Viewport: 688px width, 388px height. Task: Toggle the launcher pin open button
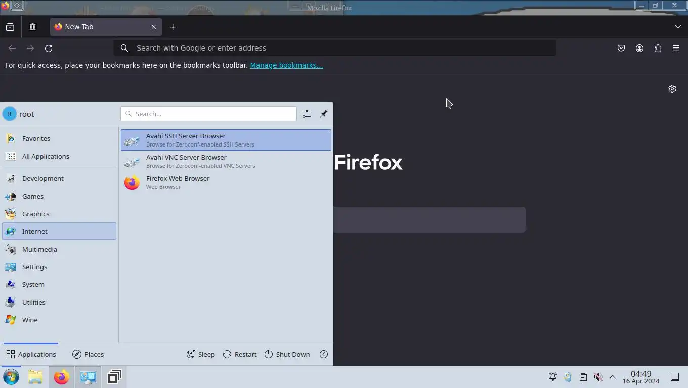click(324, 114)
